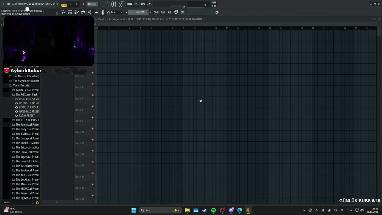
Task: Click the magnifier search icon in browser
Action: click(37, 202)
